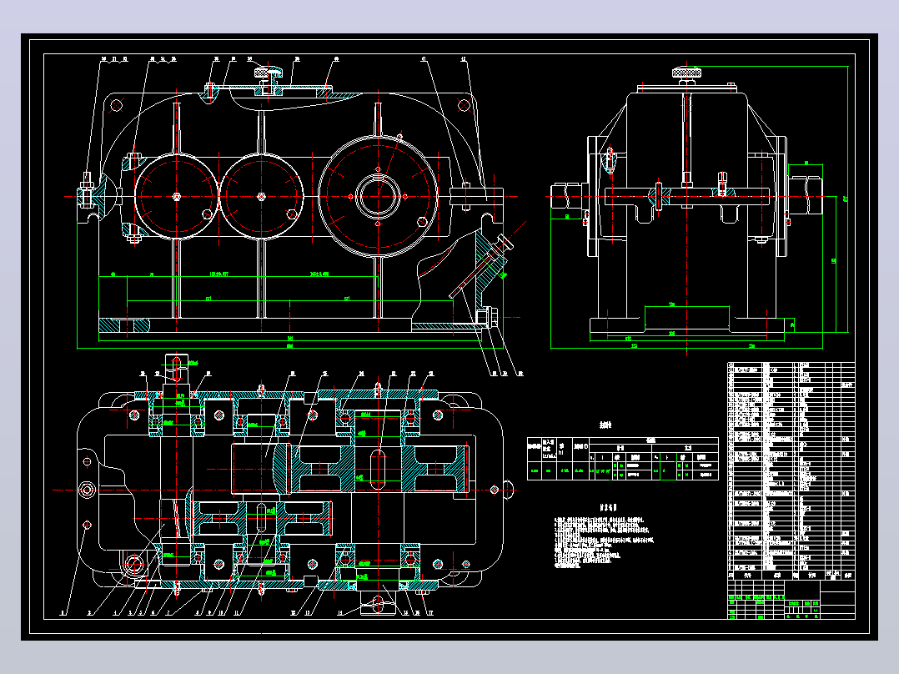Select the gear parameter table

point(623,459)
